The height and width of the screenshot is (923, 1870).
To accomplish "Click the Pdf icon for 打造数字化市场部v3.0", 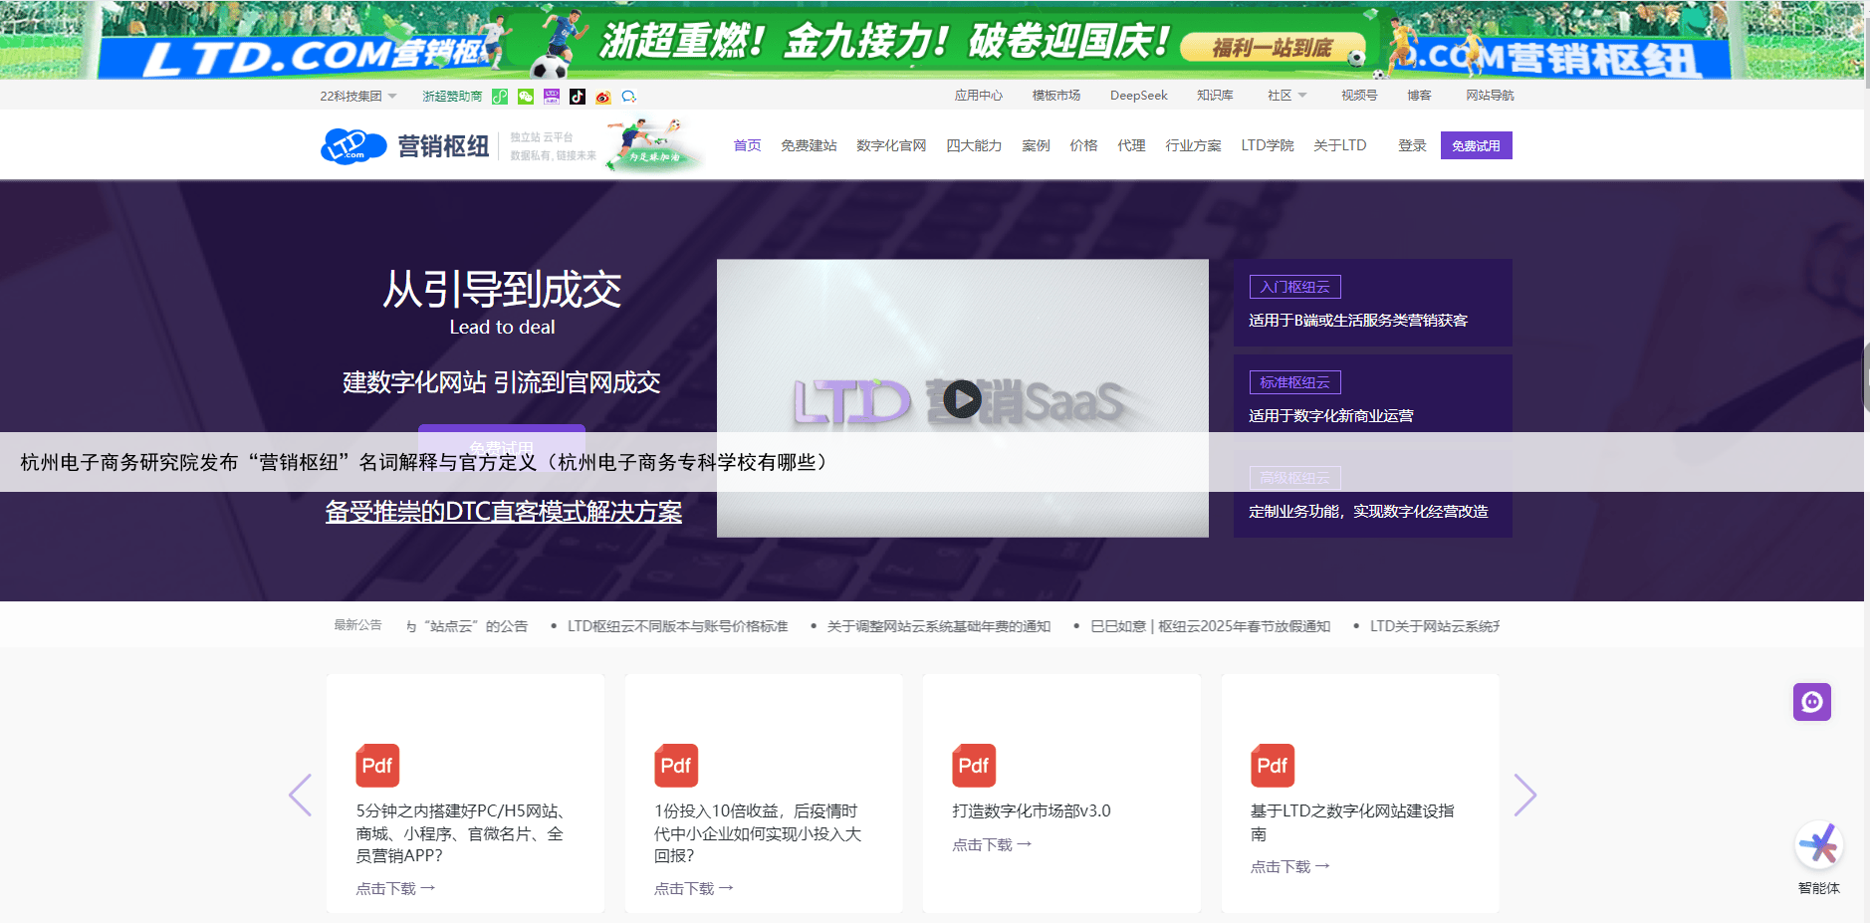I will point(973,766).
